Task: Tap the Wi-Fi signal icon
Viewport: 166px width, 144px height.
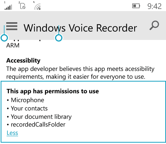Action: 37,6
